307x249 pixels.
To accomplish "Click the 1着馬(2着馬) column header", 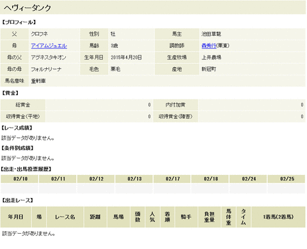I will [278, 217].
